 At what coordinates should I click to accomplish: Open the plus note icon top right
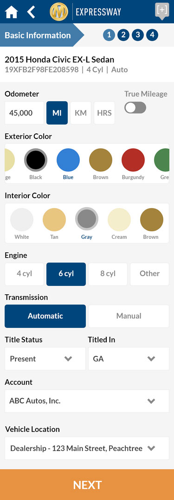pos(162,11)
